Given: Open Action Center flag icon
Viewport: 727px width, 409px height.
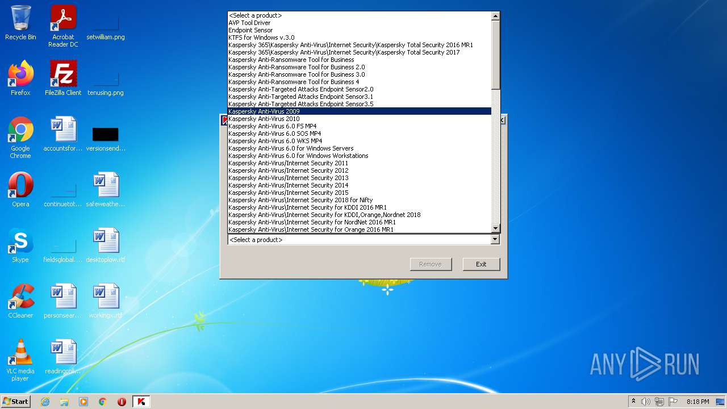Looking at the screenshot, I should [x=673, y=402].
